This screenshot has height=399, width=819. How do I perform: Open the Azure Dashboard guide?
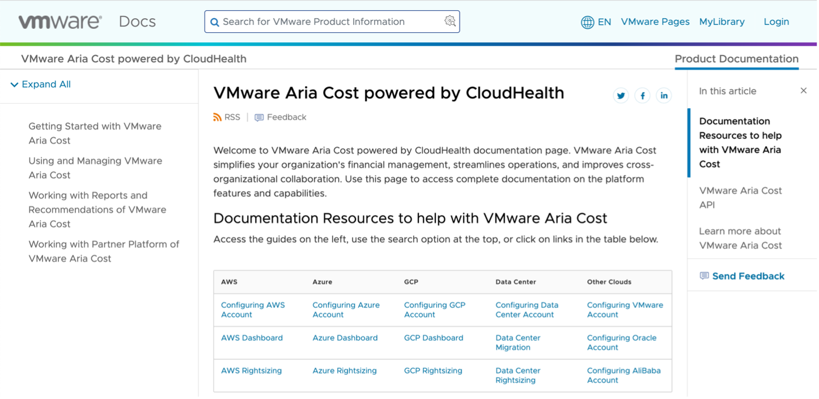click(x=345, y=337)
